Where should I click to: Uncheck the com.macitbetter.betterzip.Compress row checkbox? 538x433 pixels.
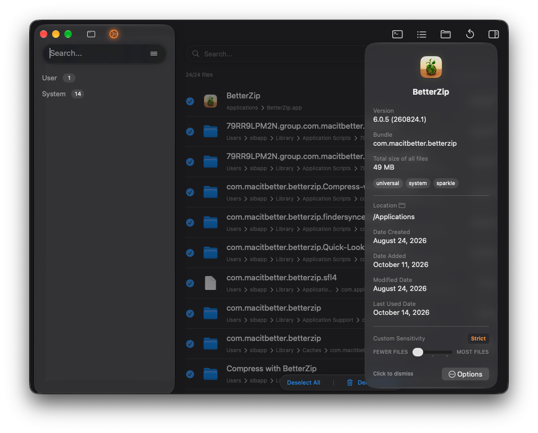[190, 192]
